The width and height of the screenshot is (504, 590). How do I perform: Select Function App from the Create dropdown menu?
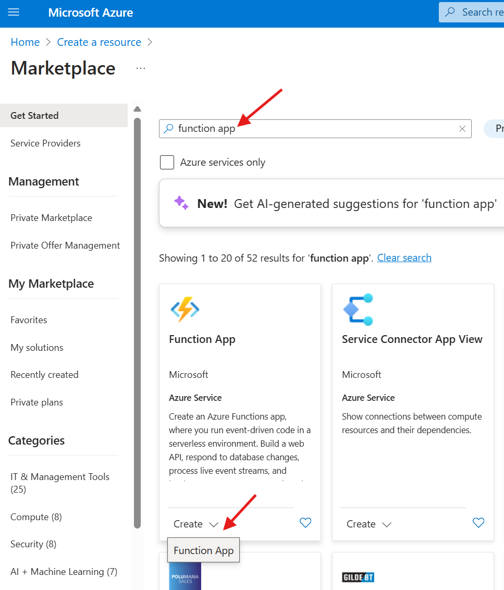(203, 550)
